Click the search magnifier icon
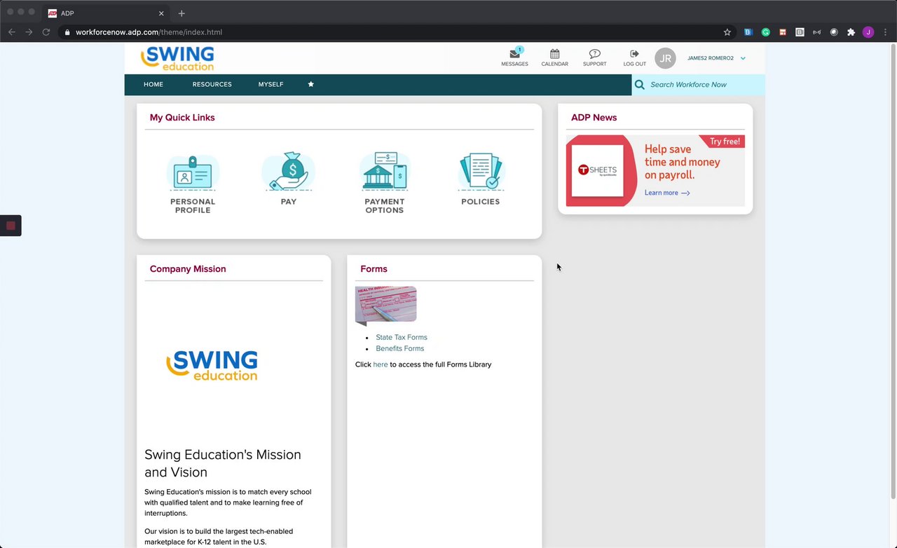 [639, 85]
